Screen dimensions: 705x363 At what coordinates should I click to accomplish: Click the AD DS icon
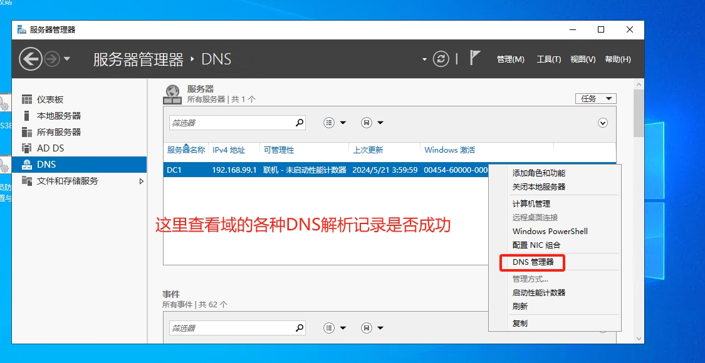[x=27, y=148]
